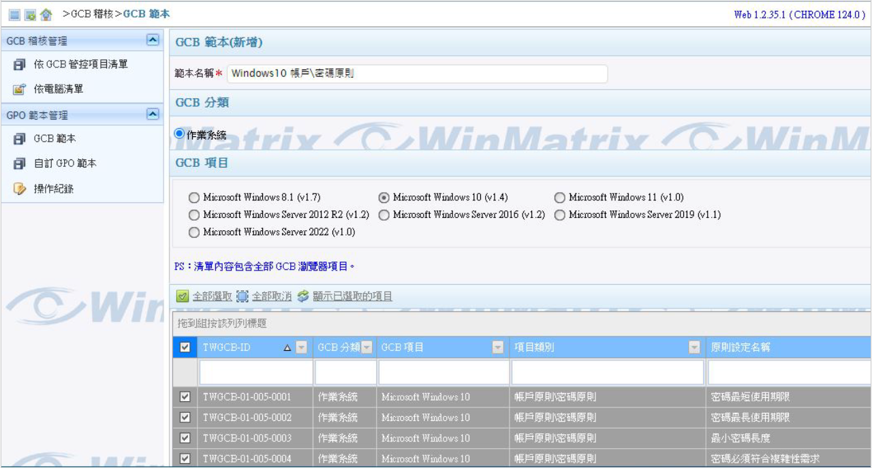Click the green image icon in top bar
The height and width of the screenshot is (468, 872).
[x=30, y=14]
